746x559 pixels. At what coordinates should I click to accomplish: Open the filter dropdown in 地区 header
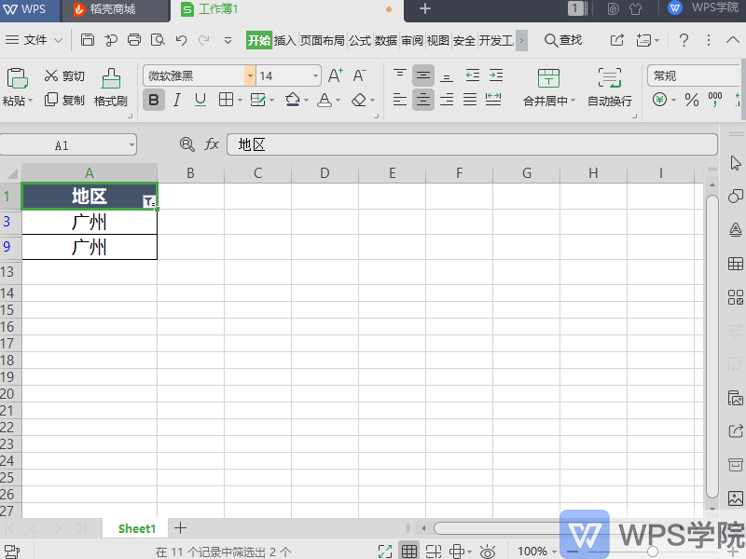click(149, 201)
